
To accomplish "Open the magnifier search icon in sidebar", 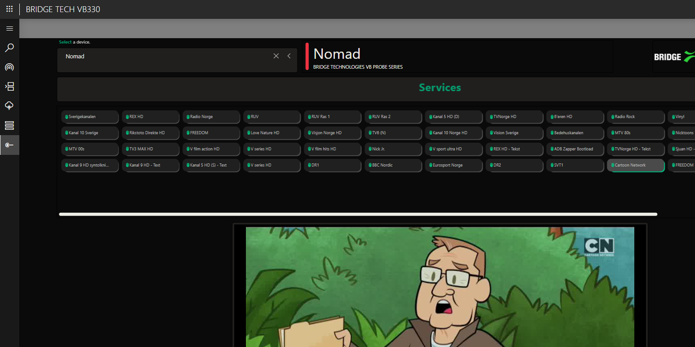I will (9, 48).
